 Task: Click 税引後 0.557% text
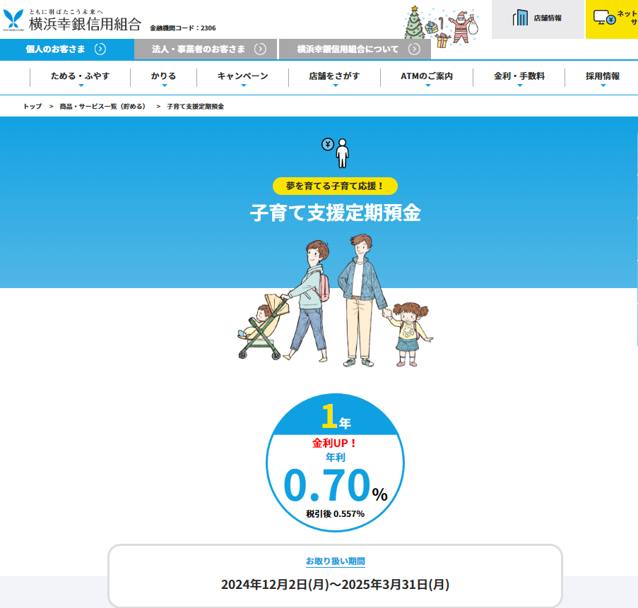click(336, 514)
